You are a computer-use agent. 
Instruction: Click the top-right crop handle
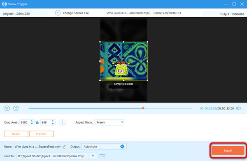147,42
